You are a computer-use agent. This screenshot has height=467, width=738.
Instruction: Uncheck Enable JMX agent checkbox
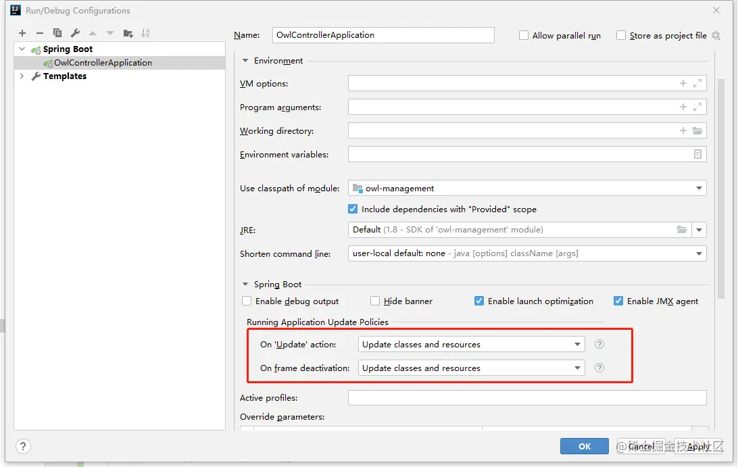pyautogui.click(x=618, y=301)
